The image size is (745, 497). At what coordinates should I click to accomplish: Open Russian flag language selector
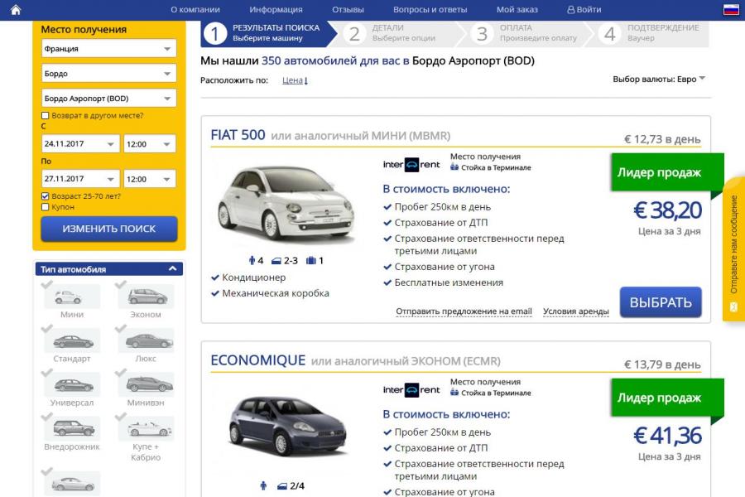[731, 9]
